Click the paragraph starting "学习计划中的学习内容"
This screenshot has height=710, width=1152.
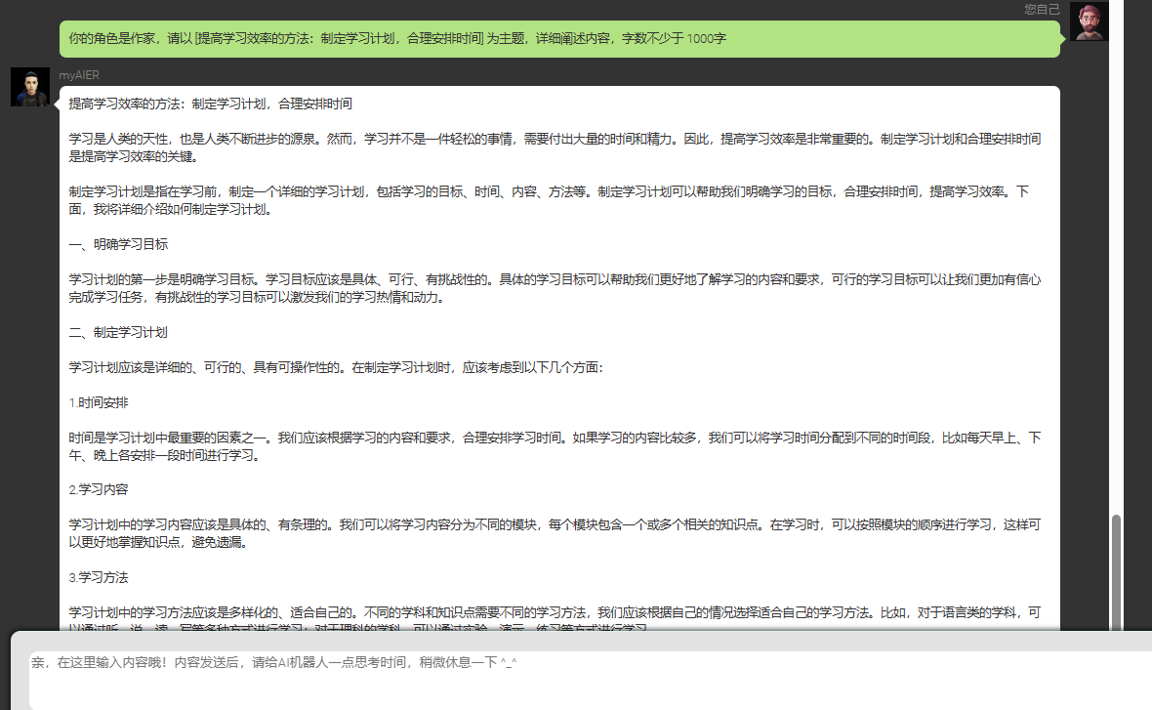tap(555, 533)
